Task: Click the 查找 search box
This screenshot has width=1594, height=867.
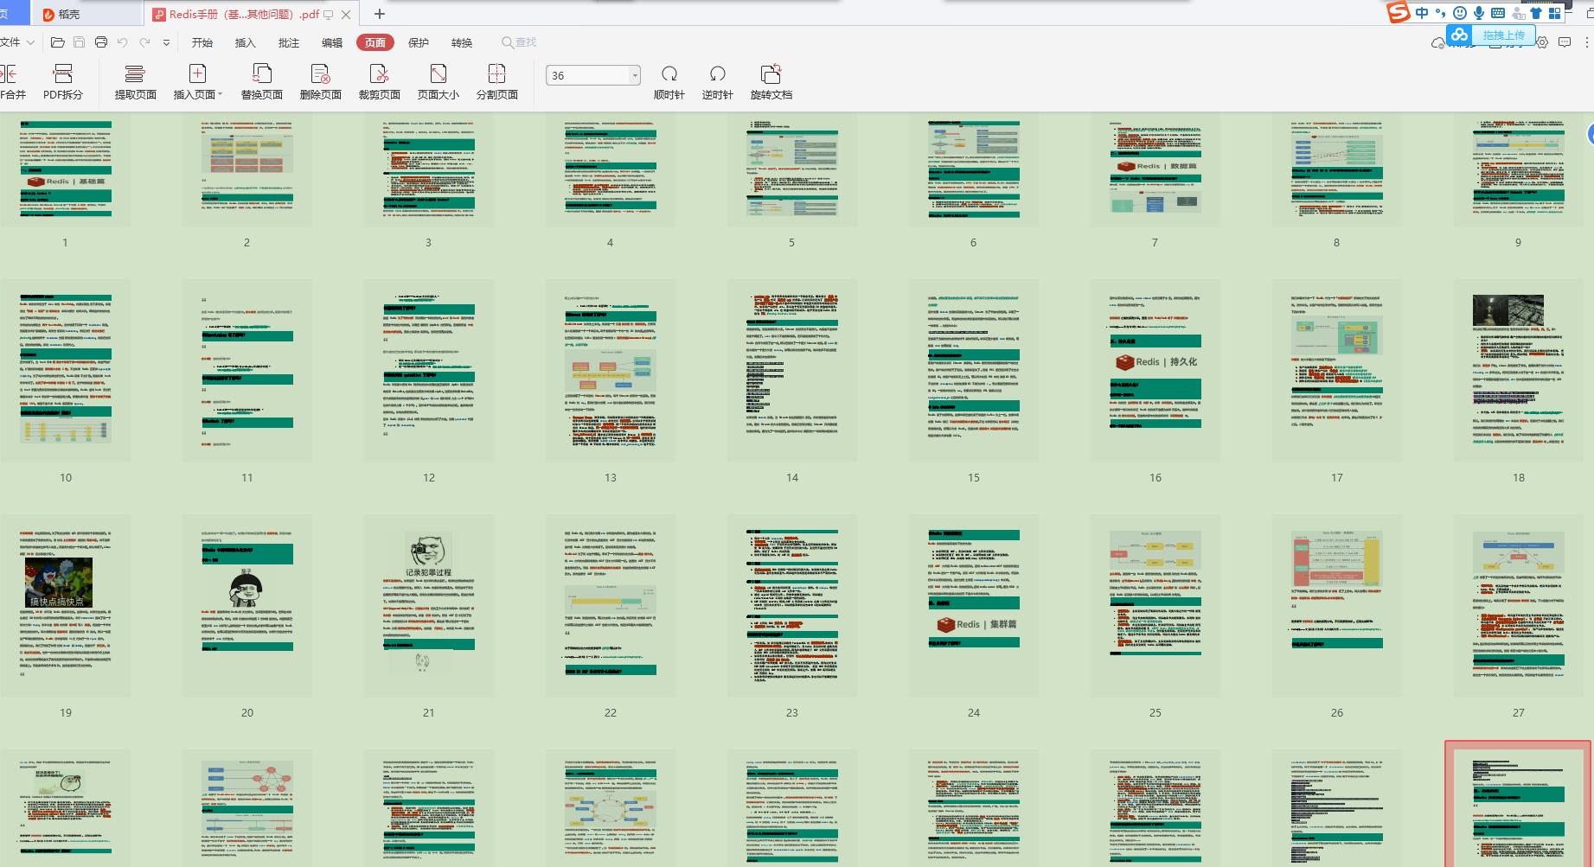Action: (x=519, y=42)
